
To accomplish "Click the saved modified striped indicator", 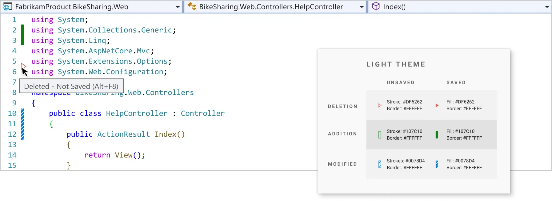I will [x=437, y=164].
